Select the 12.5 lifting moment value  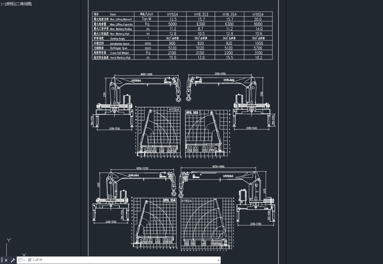coord(173,19)
